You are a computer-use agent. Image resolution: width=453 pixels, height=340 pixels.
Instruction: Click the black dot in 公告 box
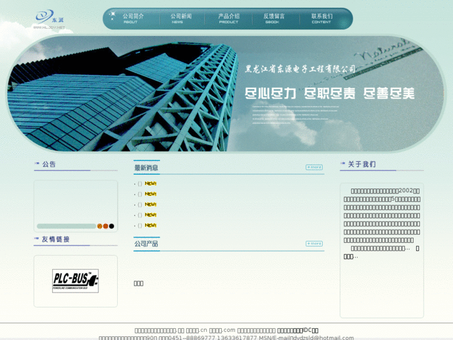(x=112, y=226)
